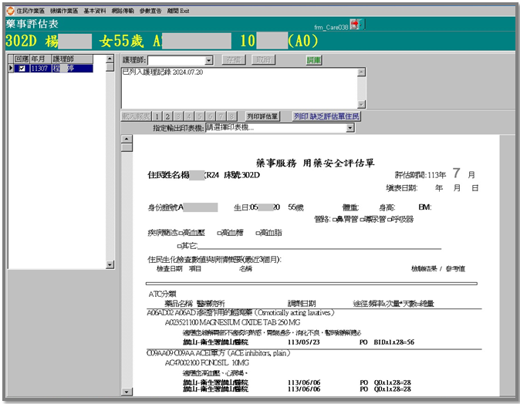Screen dimensions: 520x404
Task: Expand the 指定輸出印表機 printer dropdown
Action: click(x=350, y=127)
